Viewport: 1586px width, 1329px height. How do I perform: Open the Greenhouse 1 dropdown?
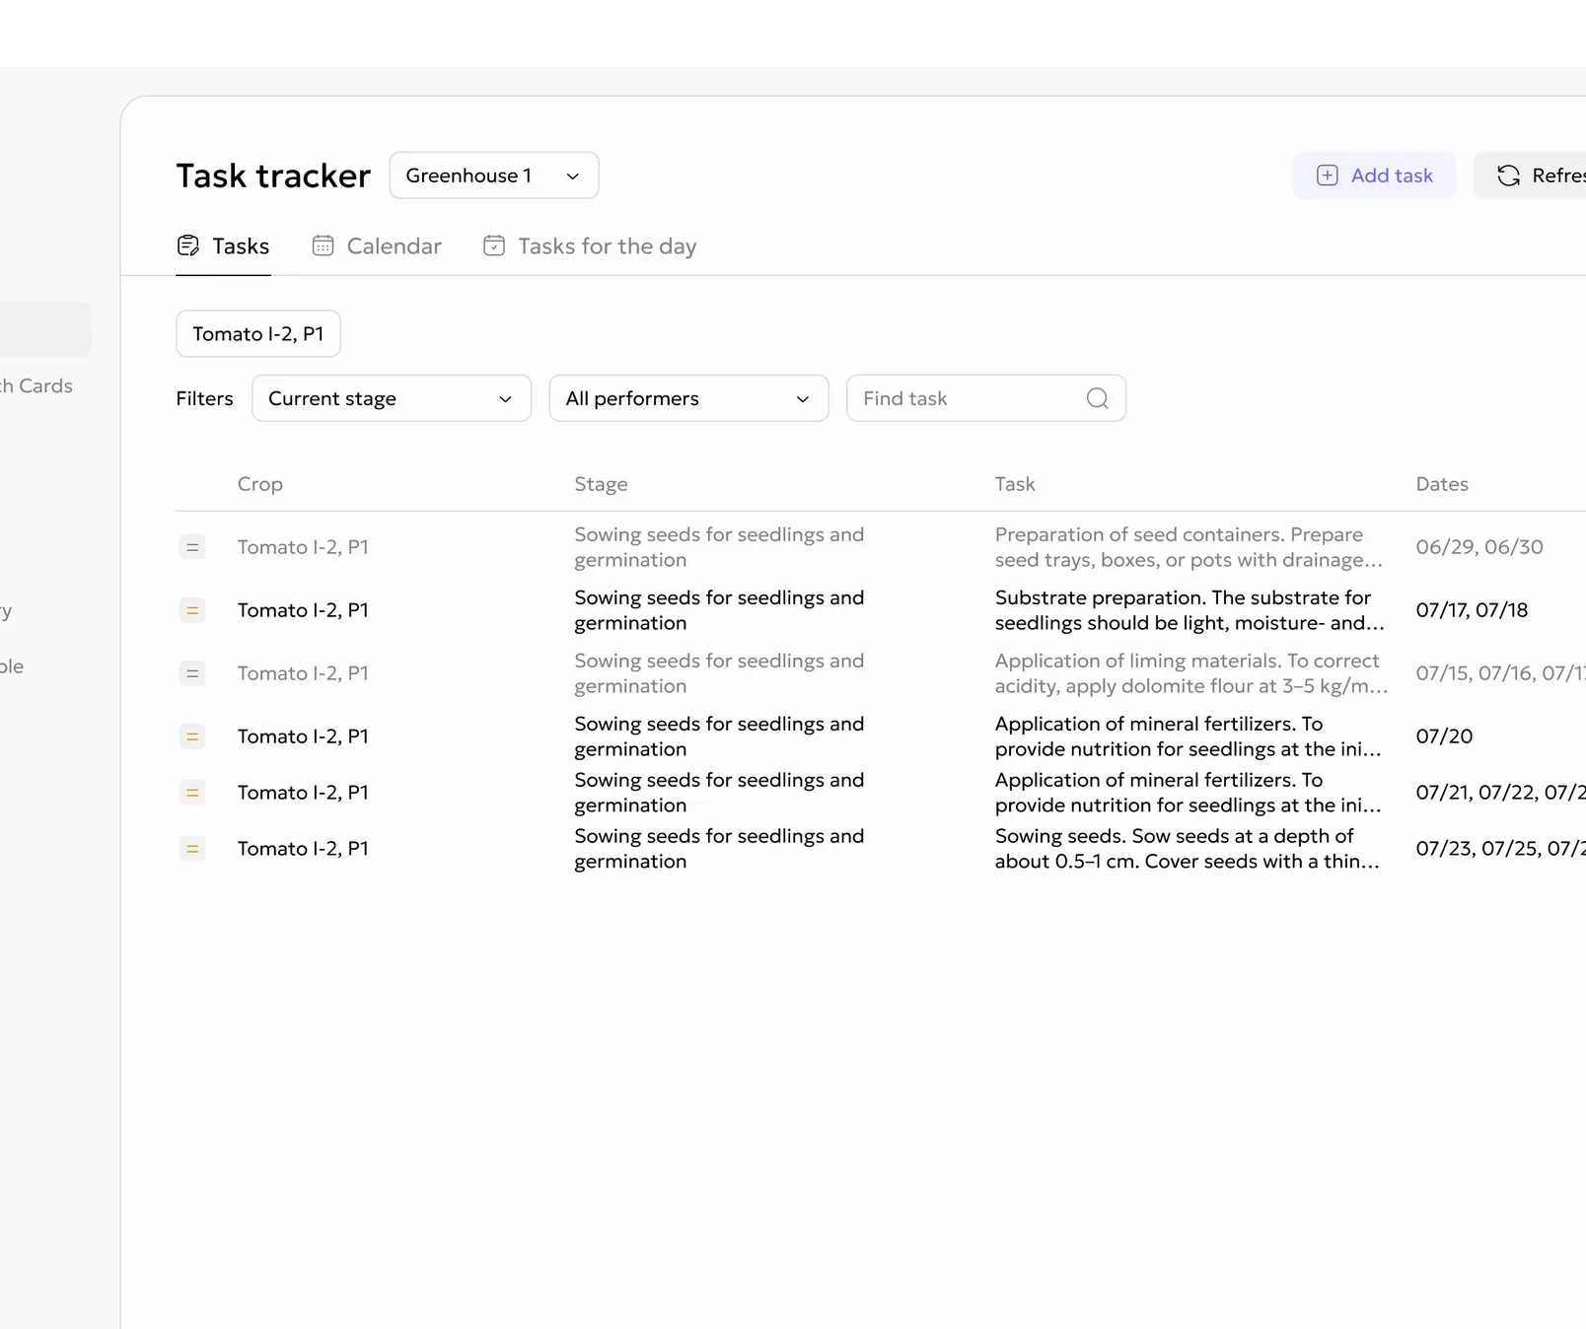click(493, 175)
